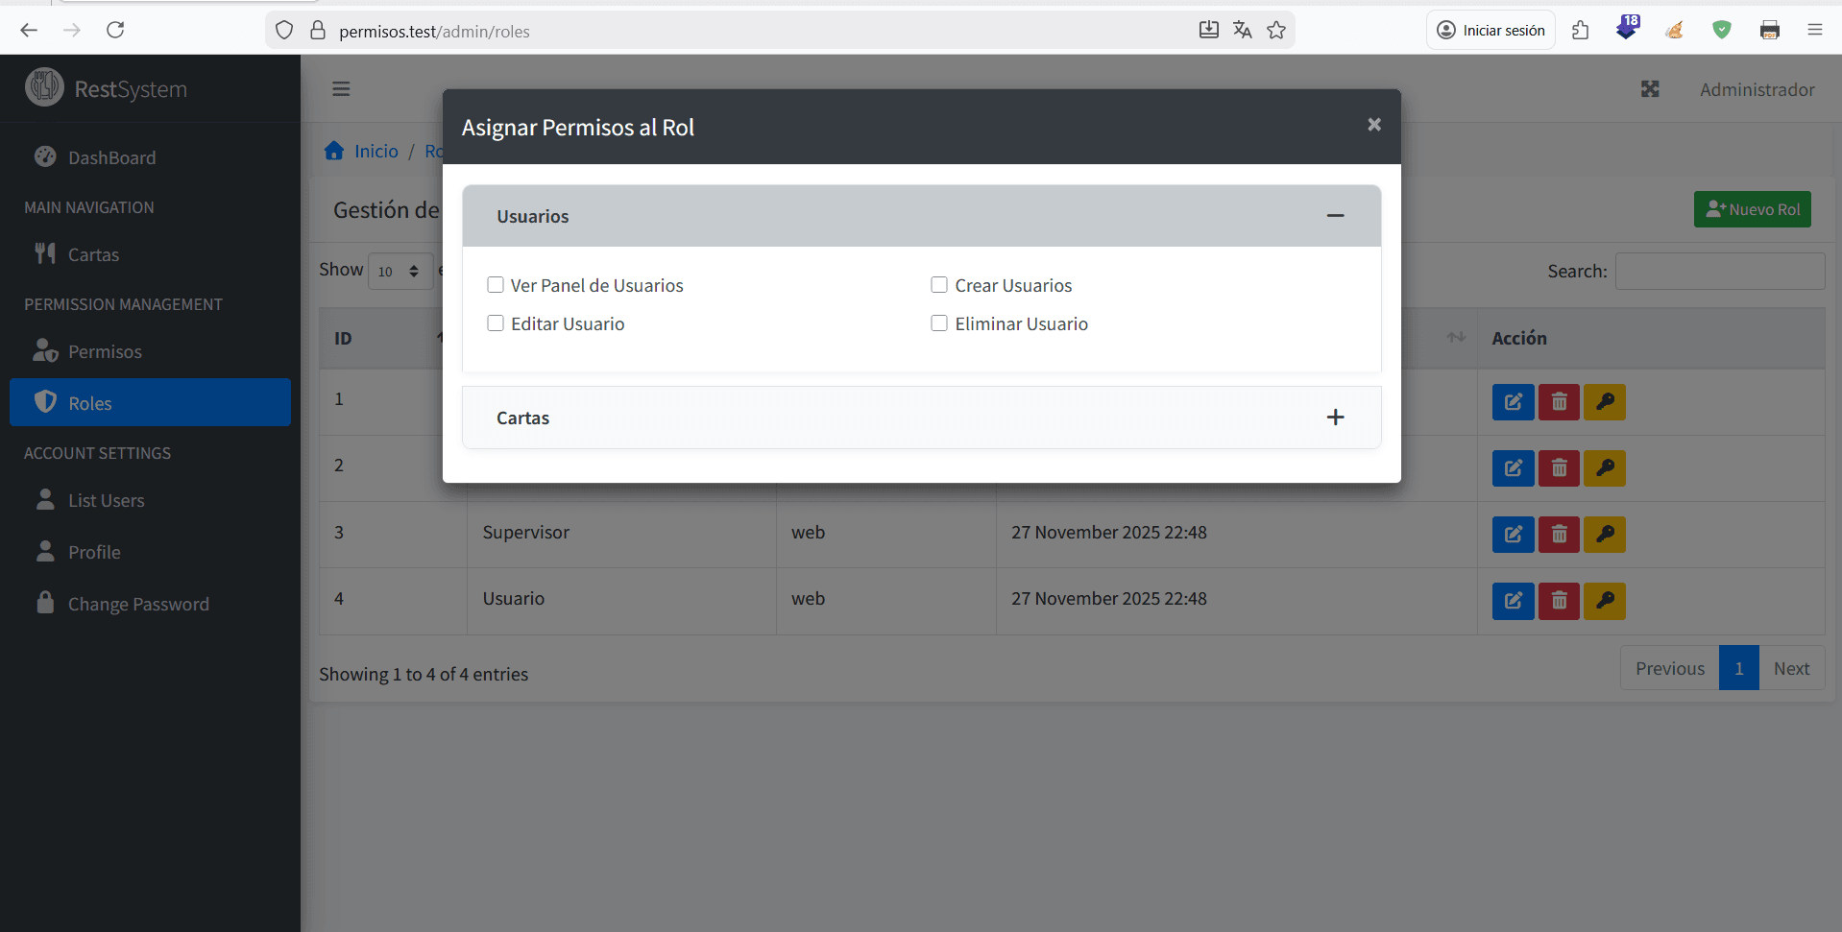Click the yellow key icon in row 1
The image size is (1842, 932).
pyautogui.click(x=1604, y=402)
